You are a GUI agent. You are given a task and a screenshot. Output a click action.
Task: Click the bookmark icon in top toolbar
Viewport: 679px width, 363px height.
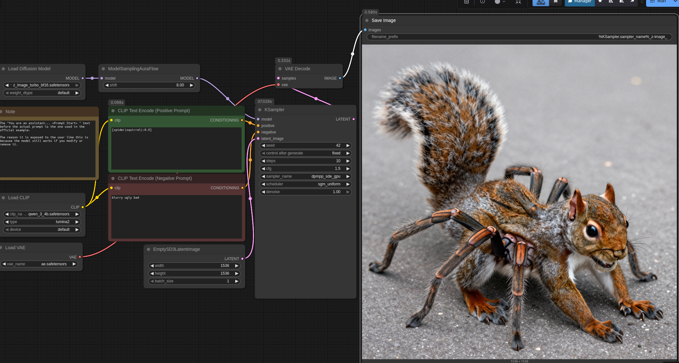pyautogui.click(x=556, y=2)
